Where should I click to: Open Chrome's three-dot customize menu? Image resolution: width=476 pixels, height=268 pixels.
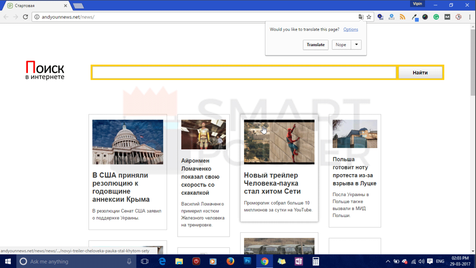tap(470, 17)
